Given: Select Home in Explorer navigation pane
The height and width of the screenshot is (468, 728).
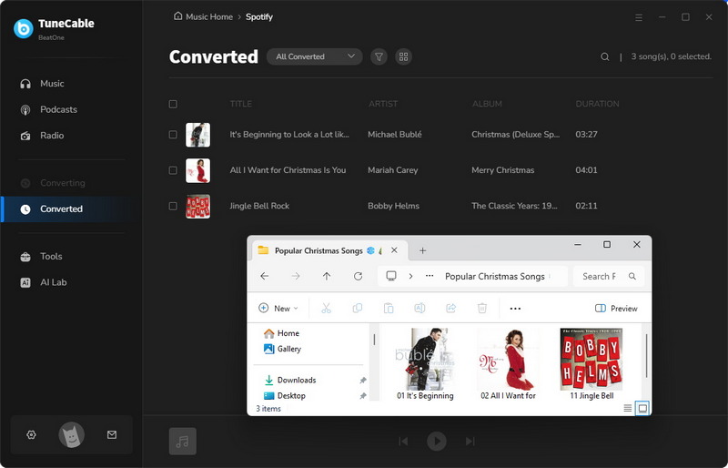Looking at the screenshot, I should [x=281, y=333].
